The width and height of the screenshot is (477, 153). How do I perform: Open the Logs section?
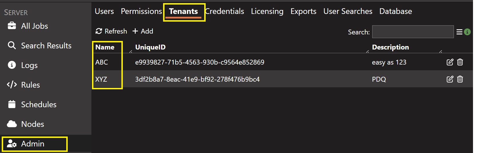[x=29, y=65]
